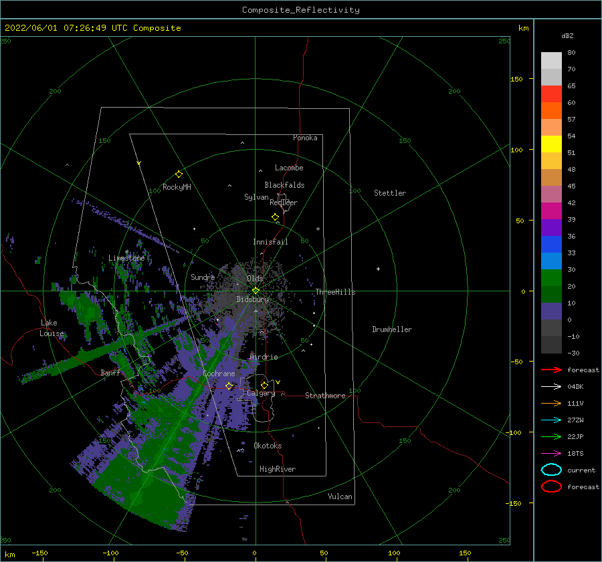
Task: Click the HighRiver label
Action: pyautogui.click(x=278, y=469)
